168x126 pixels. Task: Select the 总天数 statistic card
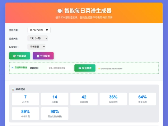[26, 99]
